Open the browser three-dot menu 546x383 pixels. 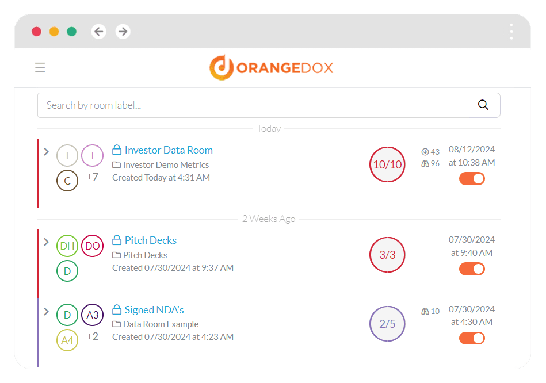pos(511,32)
